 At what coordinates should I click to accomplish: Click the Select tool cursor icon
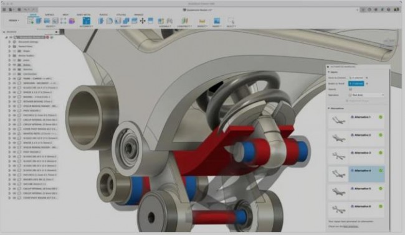pyautogui.click(x=231, y=21)
